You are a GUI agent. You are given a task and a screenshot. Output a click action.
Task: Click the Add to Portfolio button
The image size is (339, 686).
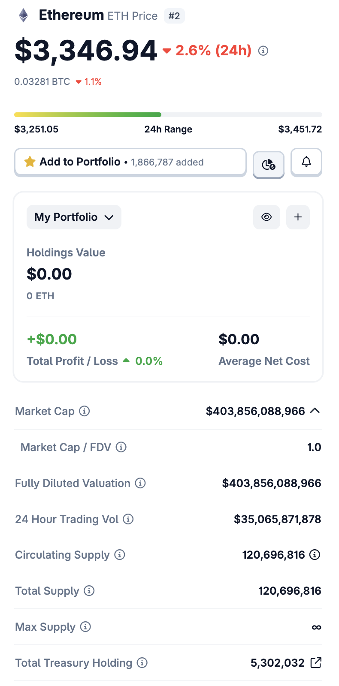(x=130, y=162)
